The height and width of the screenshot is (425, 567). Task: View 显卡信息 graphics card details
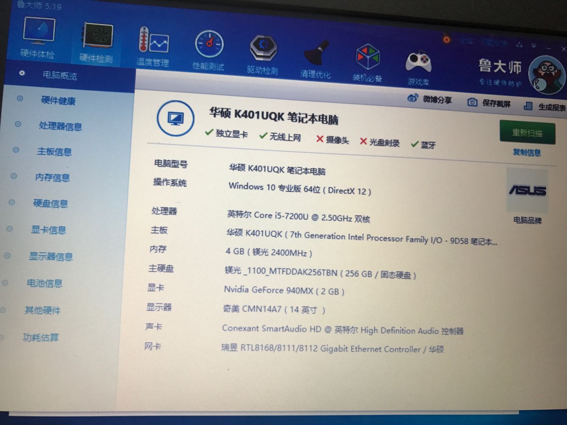(51, 229)
